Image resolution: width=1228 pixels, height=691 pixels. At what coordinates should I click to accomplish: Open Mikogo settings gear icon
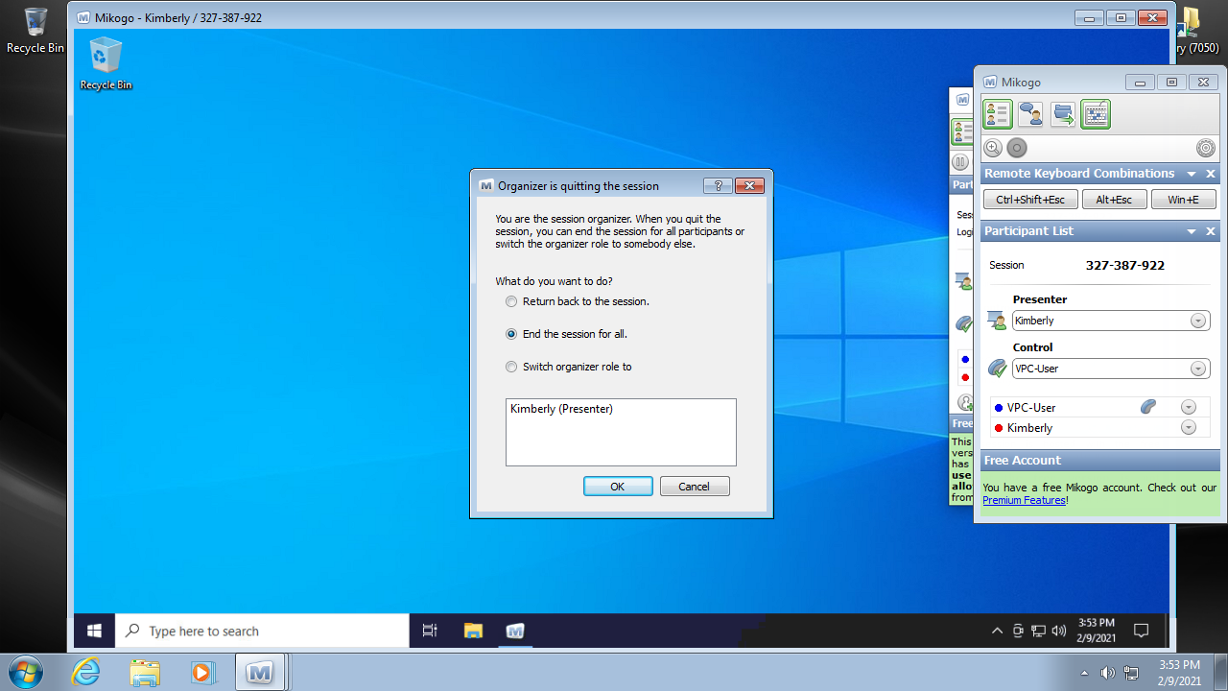(x=1206, y=148)
